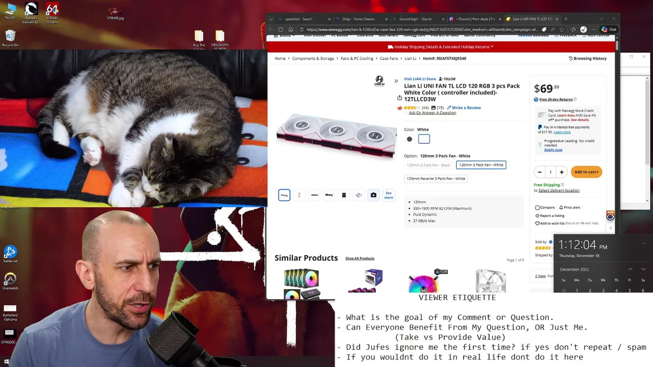Image resolution: width=653 pixels, height=367 pixels.
Task: Open the STOLEN FPS SECRETS folder
Action: pyautogui.click(x=220, y=40)
